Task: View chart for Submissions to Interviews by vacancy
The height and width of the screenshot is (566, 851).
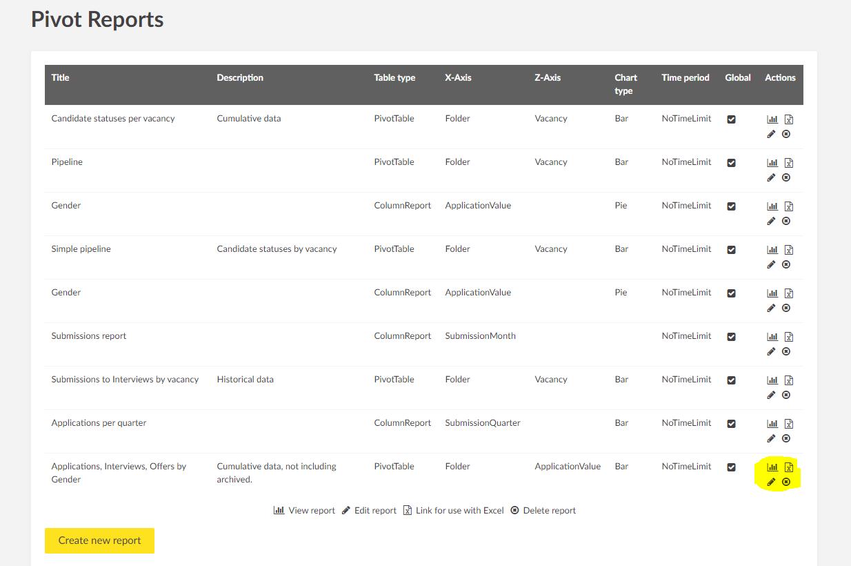Action: (772, 380)
